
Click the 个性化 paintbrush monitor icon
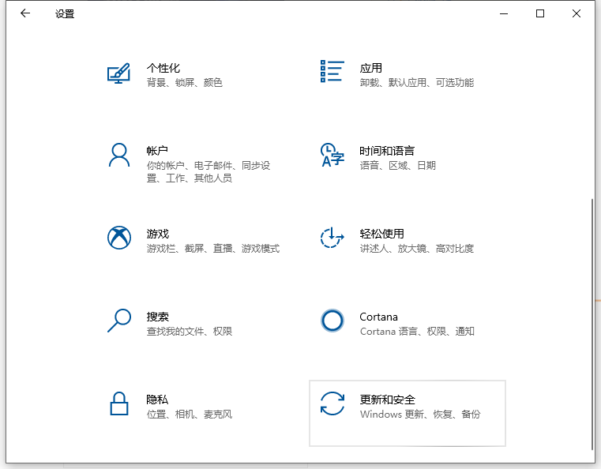118,74
